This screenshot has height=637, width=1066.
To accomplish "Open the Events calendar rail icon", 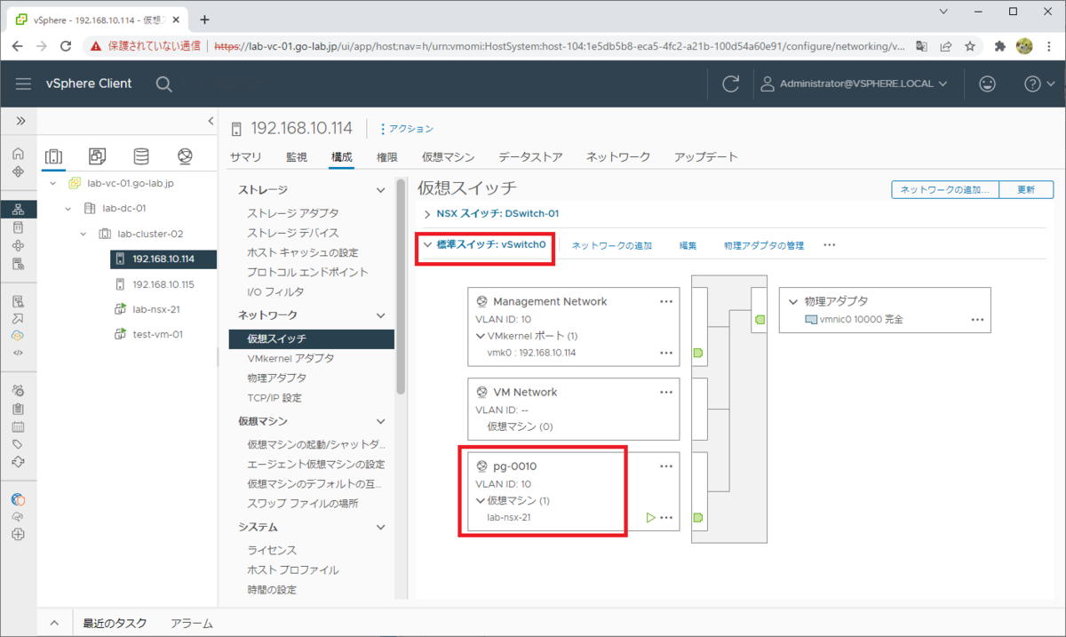I will [x=19, y=426].
